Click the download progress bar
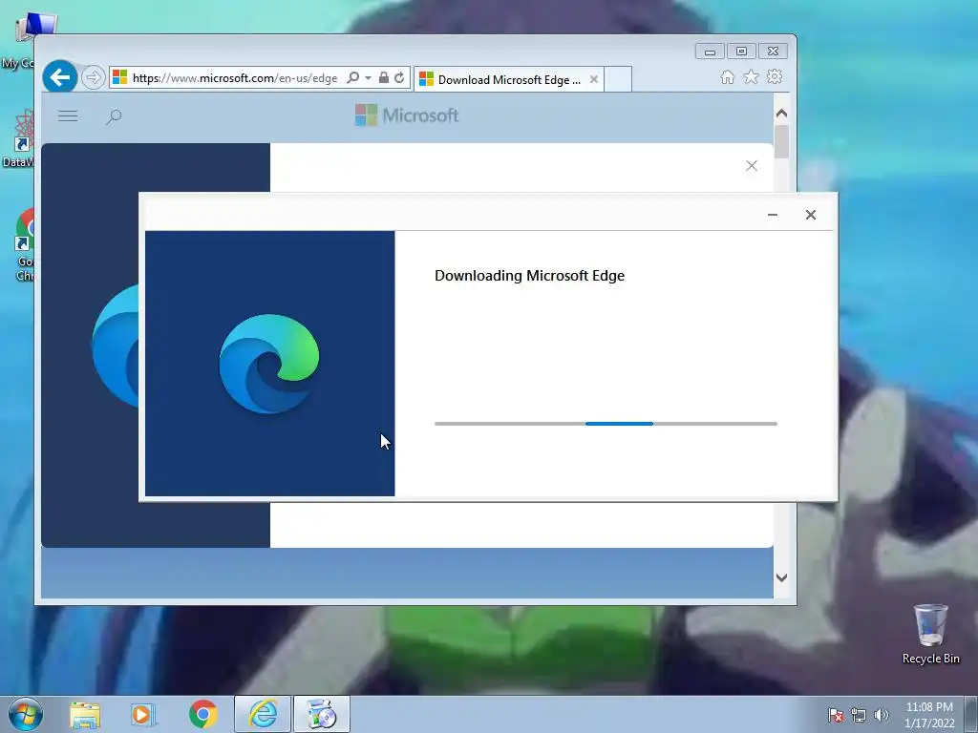 (606, 424)
